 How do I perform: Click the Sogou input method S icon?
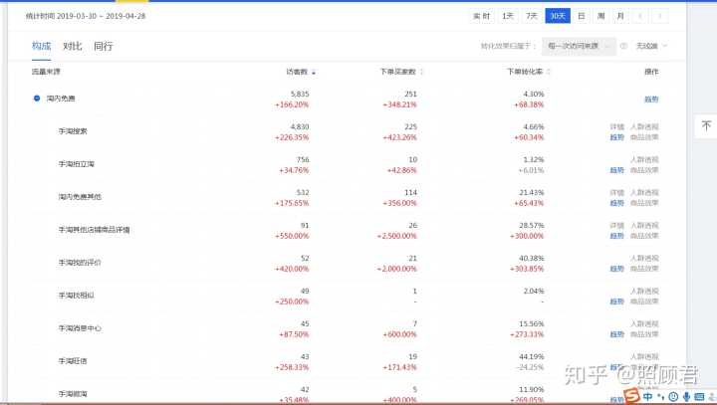point(630,396)
